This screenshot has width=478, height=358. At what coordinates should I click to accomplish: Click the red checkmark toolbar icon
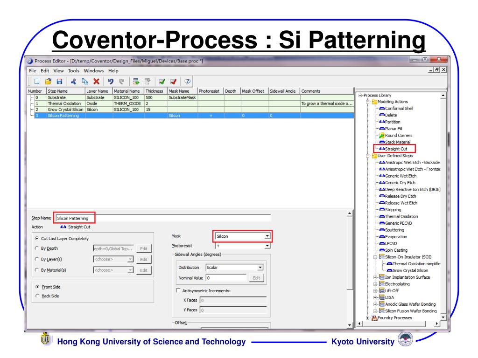click(x=173, y=82)
